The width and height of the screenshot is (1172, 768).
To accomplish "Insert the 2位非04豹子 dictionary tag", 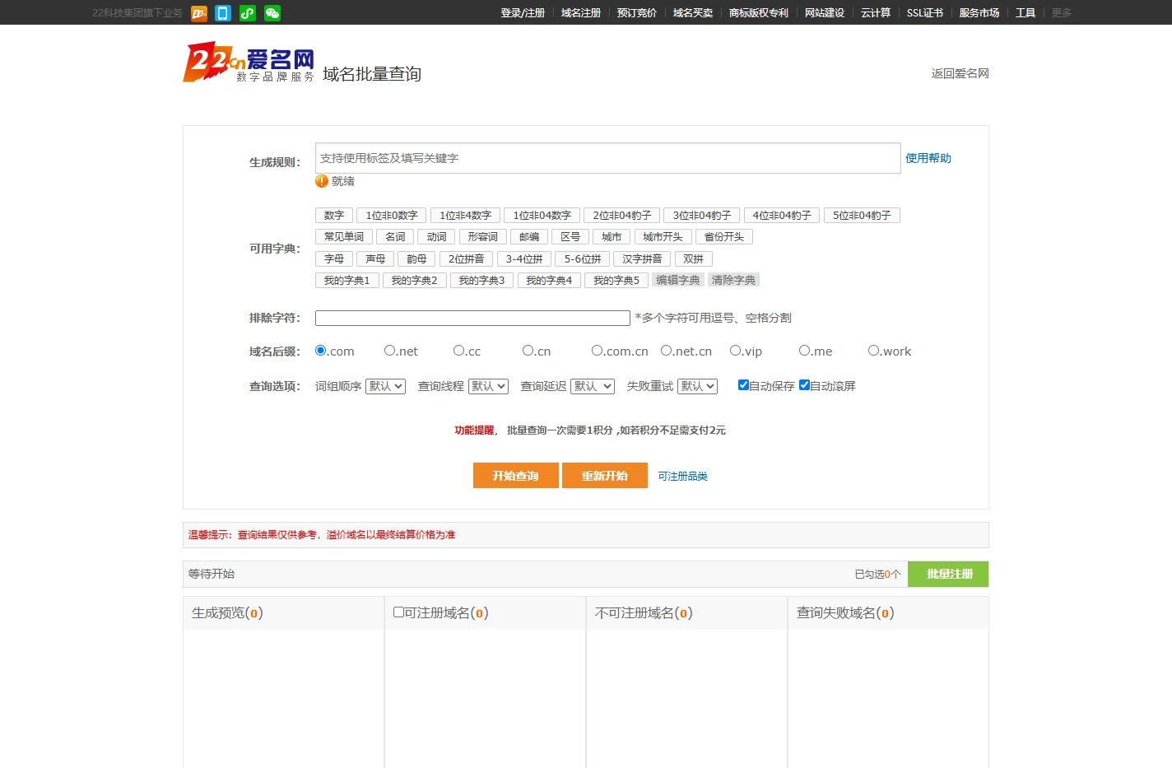I will pyautogui.click(x=621, y=215).
